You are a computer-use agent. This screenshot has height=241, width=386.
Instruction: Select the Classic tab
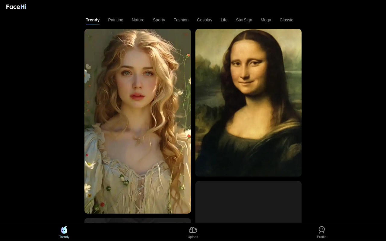tap(286, 20)
